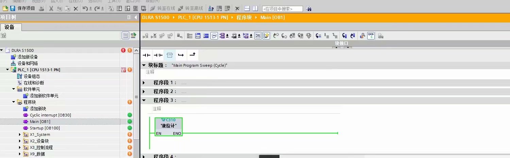The image size is (510, 158).
Task: Insert a normally open contact
Action: [146, 55]
